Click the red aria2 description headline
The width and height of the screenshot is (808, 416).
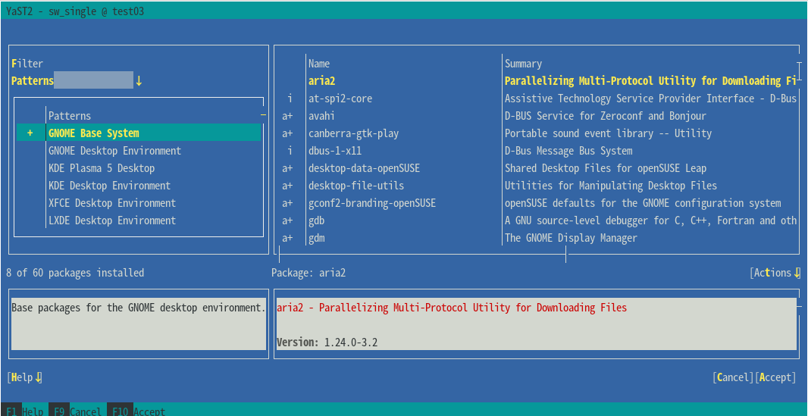point(452,308)
